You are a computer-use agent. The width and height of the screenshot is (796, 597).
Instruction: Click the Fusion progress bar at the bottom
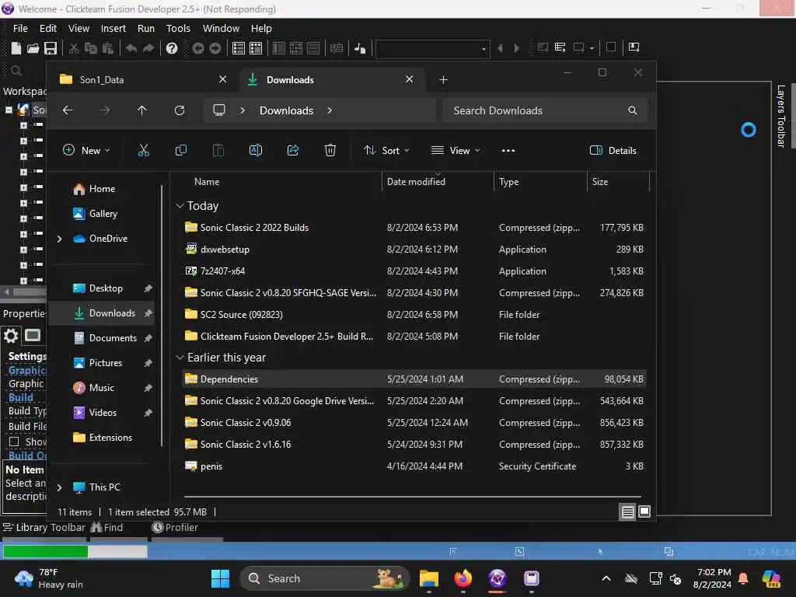point(75,551)
